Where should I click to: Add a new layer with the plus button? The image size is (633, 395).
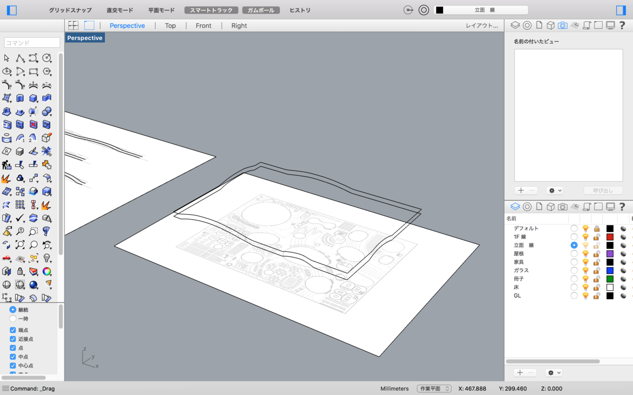click(520, 372)
